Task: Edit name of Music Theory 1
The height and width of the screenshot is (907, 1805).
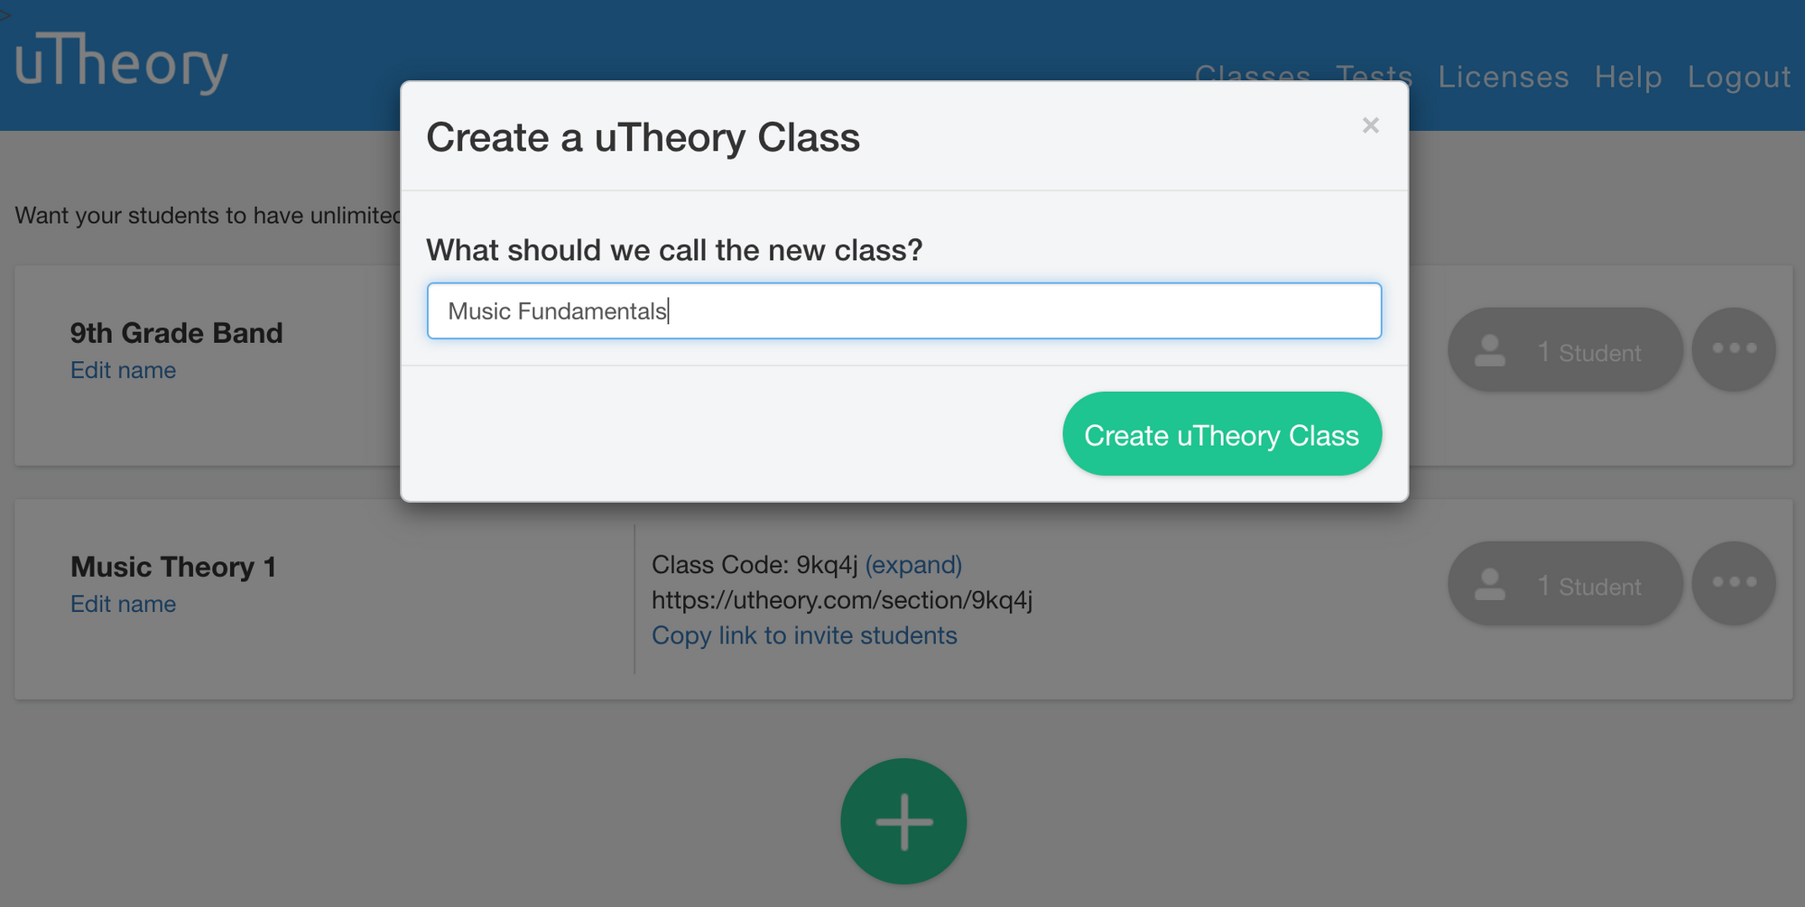Action: pyautogui.click(x=124, y=604)
